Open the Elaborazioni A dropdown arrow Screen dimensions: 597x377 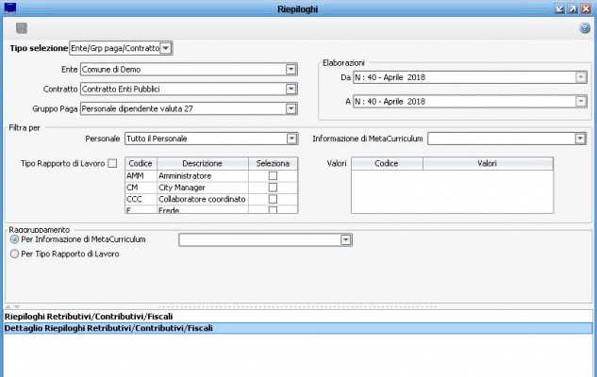coord(581,102)
